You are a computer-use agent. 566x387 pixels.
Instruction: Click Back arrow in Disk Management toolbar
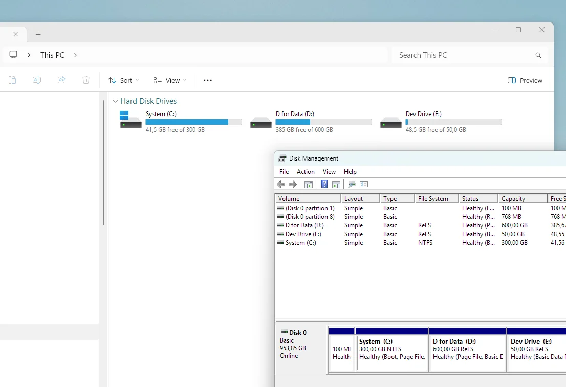point(281,185)
